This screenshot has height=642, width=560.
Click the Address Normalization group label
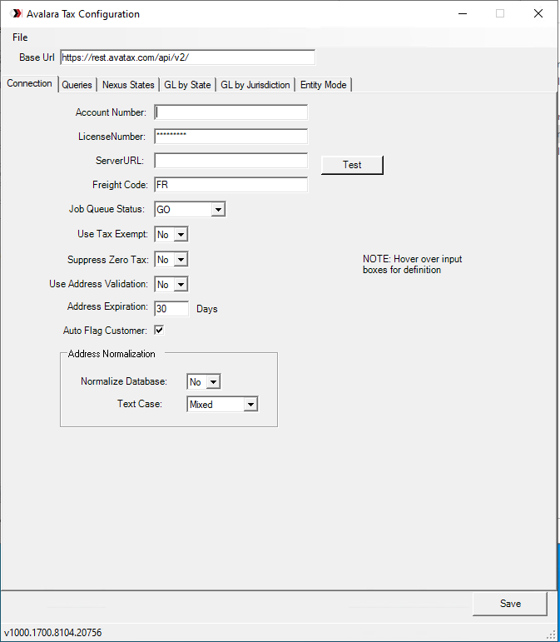point(112,354)
